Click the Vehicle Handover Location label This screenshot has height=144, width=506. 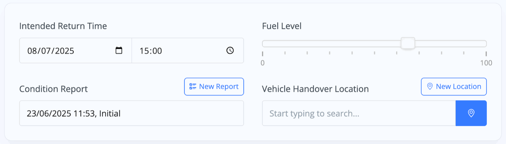tap(315, 88)
